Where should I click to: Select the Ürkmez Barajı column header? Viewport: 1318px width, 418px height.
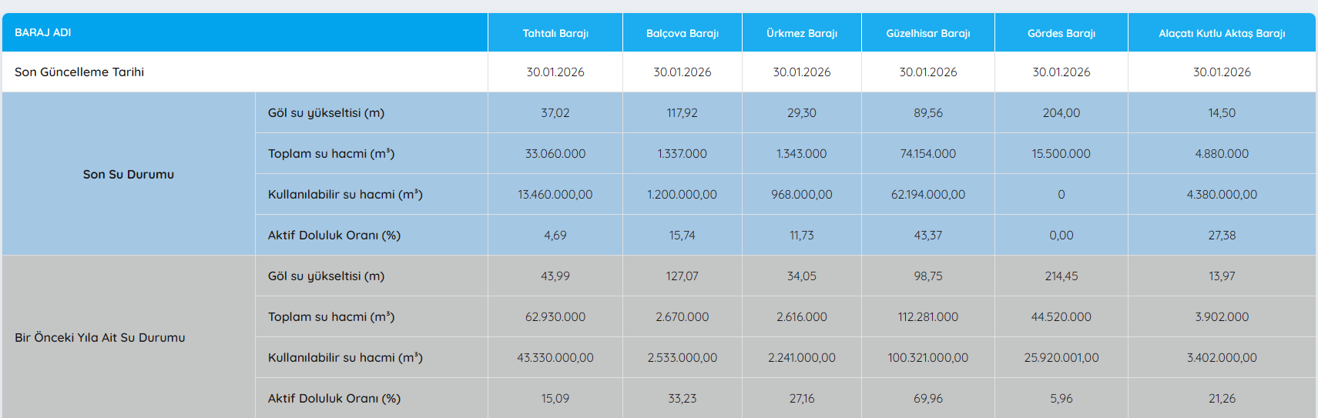click(801, 33)
